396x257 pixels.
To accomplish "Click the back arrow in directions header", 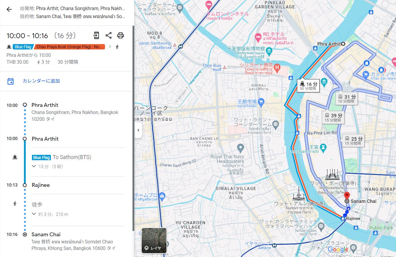I will click(9, 9).
